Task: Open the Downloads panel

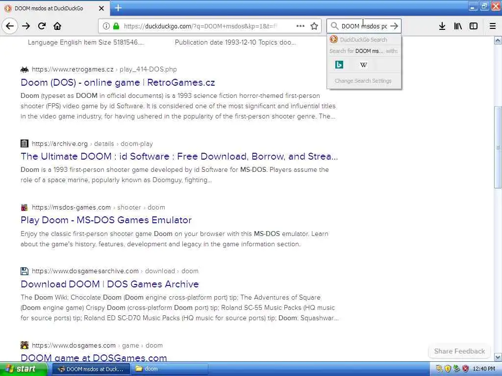Action: 442,26
